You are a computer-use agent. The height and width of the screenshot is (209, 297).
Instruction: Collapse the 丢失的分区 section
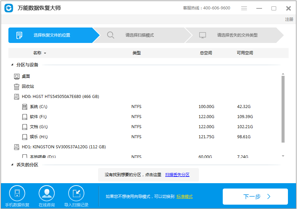12,164
